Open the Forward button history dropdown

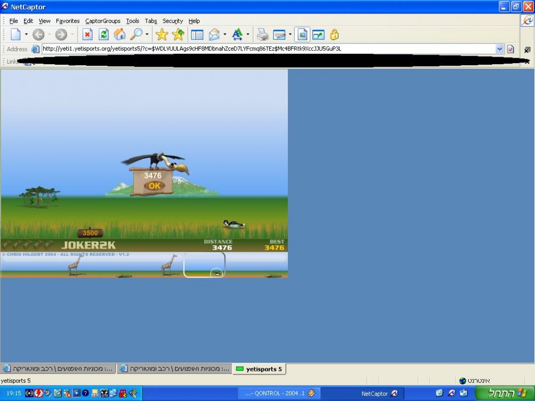(72, 34)
